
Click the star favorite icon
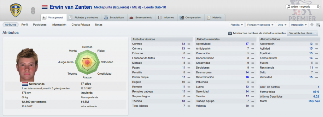click(312, 24)
